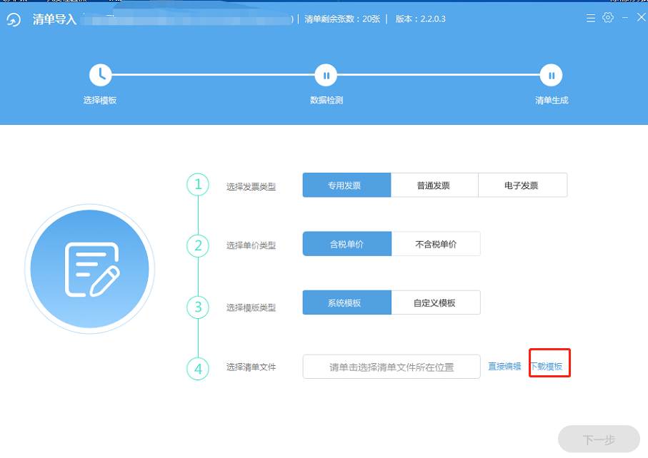Viewport: 648px width, 458px height.
Task: Switch to 不含税单价 price type
Action: point(436,244)
